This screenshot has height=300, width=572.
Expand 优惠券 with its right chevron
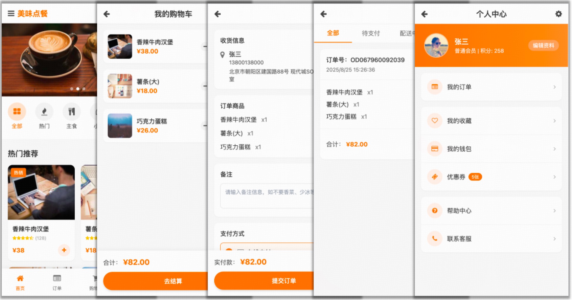[x=554, y=177]
